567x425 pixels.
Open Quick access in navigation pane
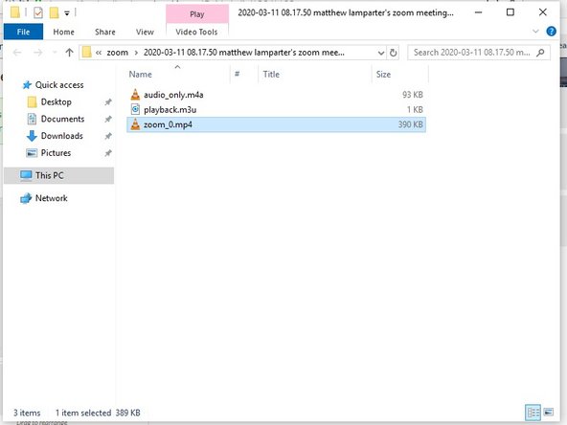pyautogui.click(x=59, y=85)
